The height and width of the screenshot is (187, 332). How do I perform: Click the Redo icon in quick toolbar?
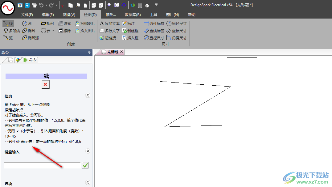51,5
